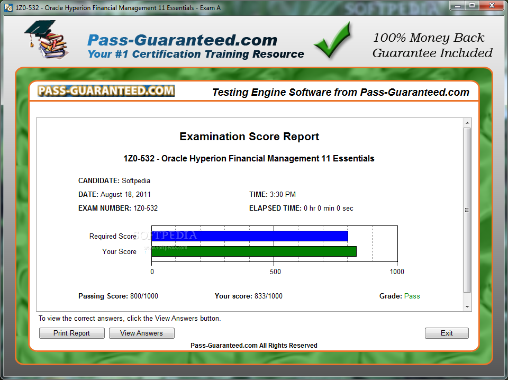Open View Answers
The height and width of the screenshot is (380, 508).
(x=142, y=333)
